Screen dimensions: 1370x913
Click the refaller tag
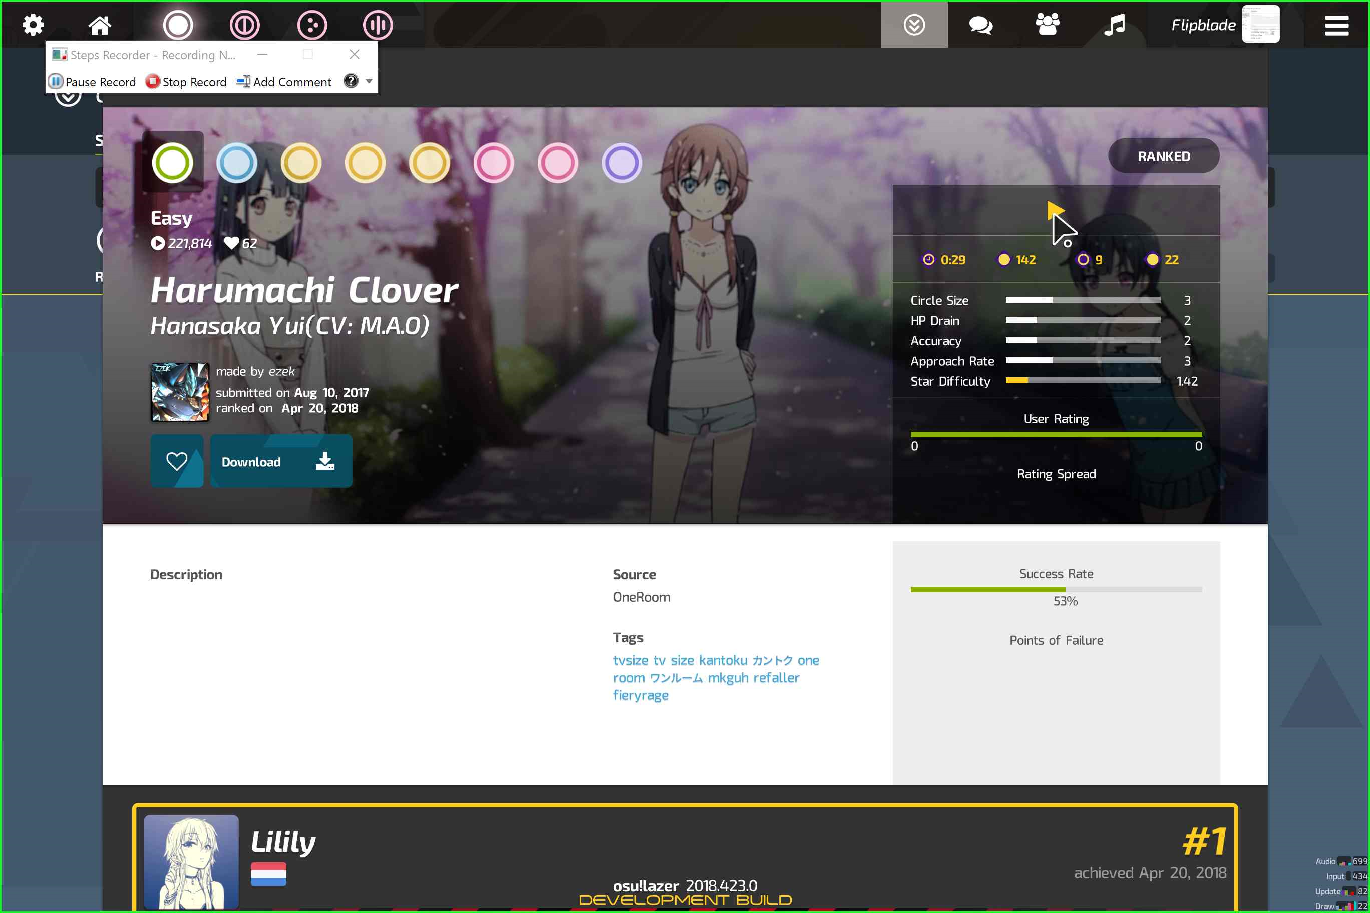777,678
